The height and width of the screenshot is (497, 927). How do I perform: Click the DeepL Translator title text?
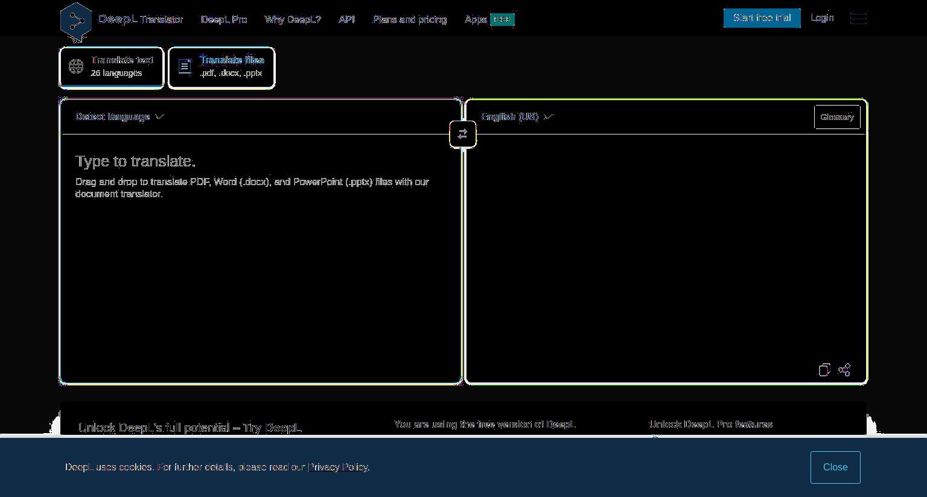pos(141,19)
